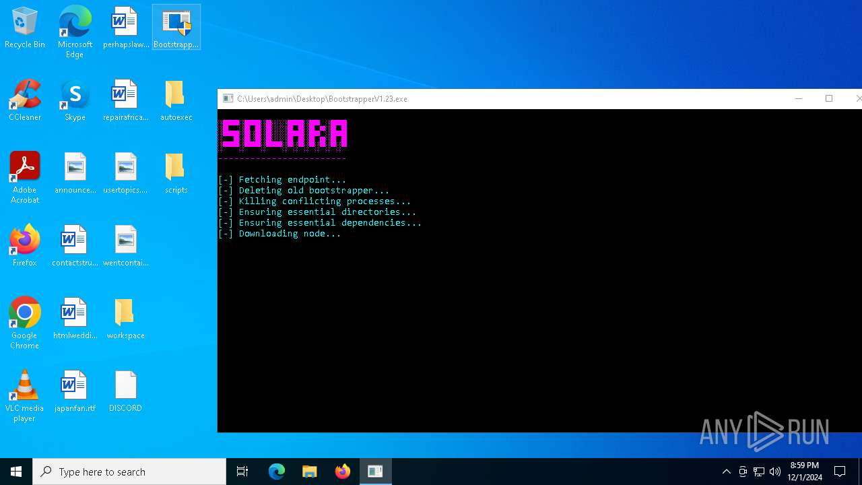The image size is (862, 485).
Task: Select the usertopics image file
Action: (x=125, y=174)
